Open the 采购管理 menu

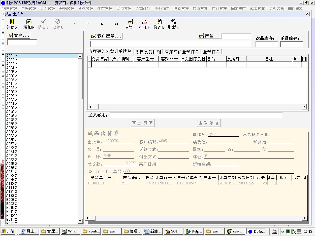[67, 9]
